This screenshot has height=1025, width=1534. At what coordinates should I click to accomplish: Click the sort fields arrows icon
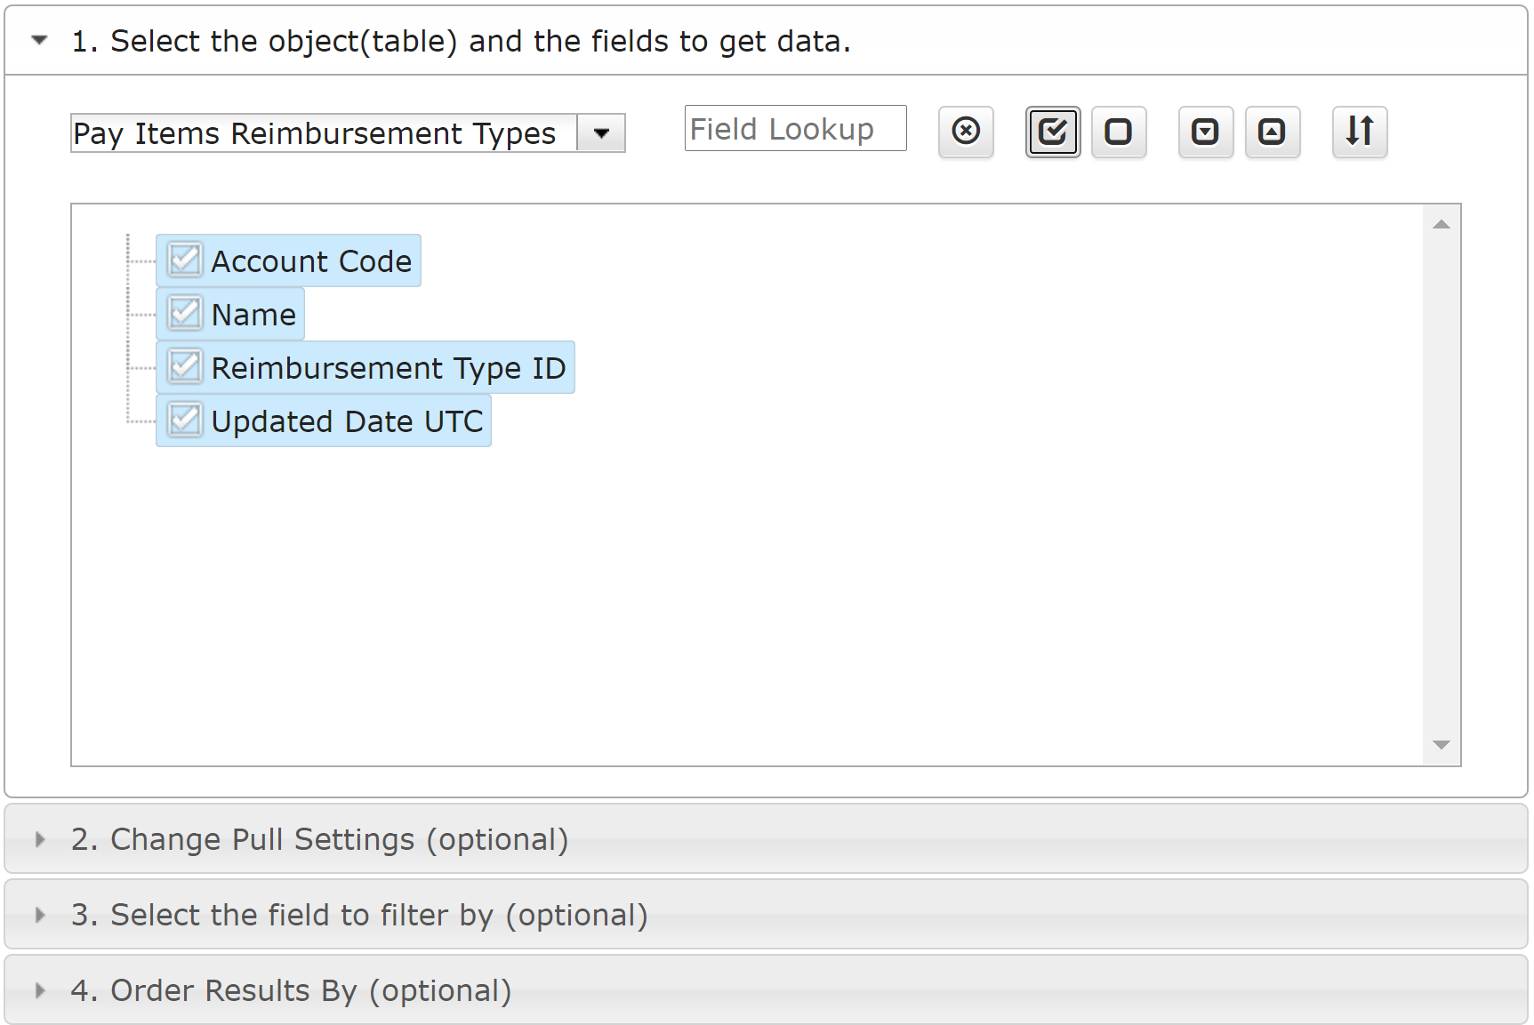(1360, 132)
